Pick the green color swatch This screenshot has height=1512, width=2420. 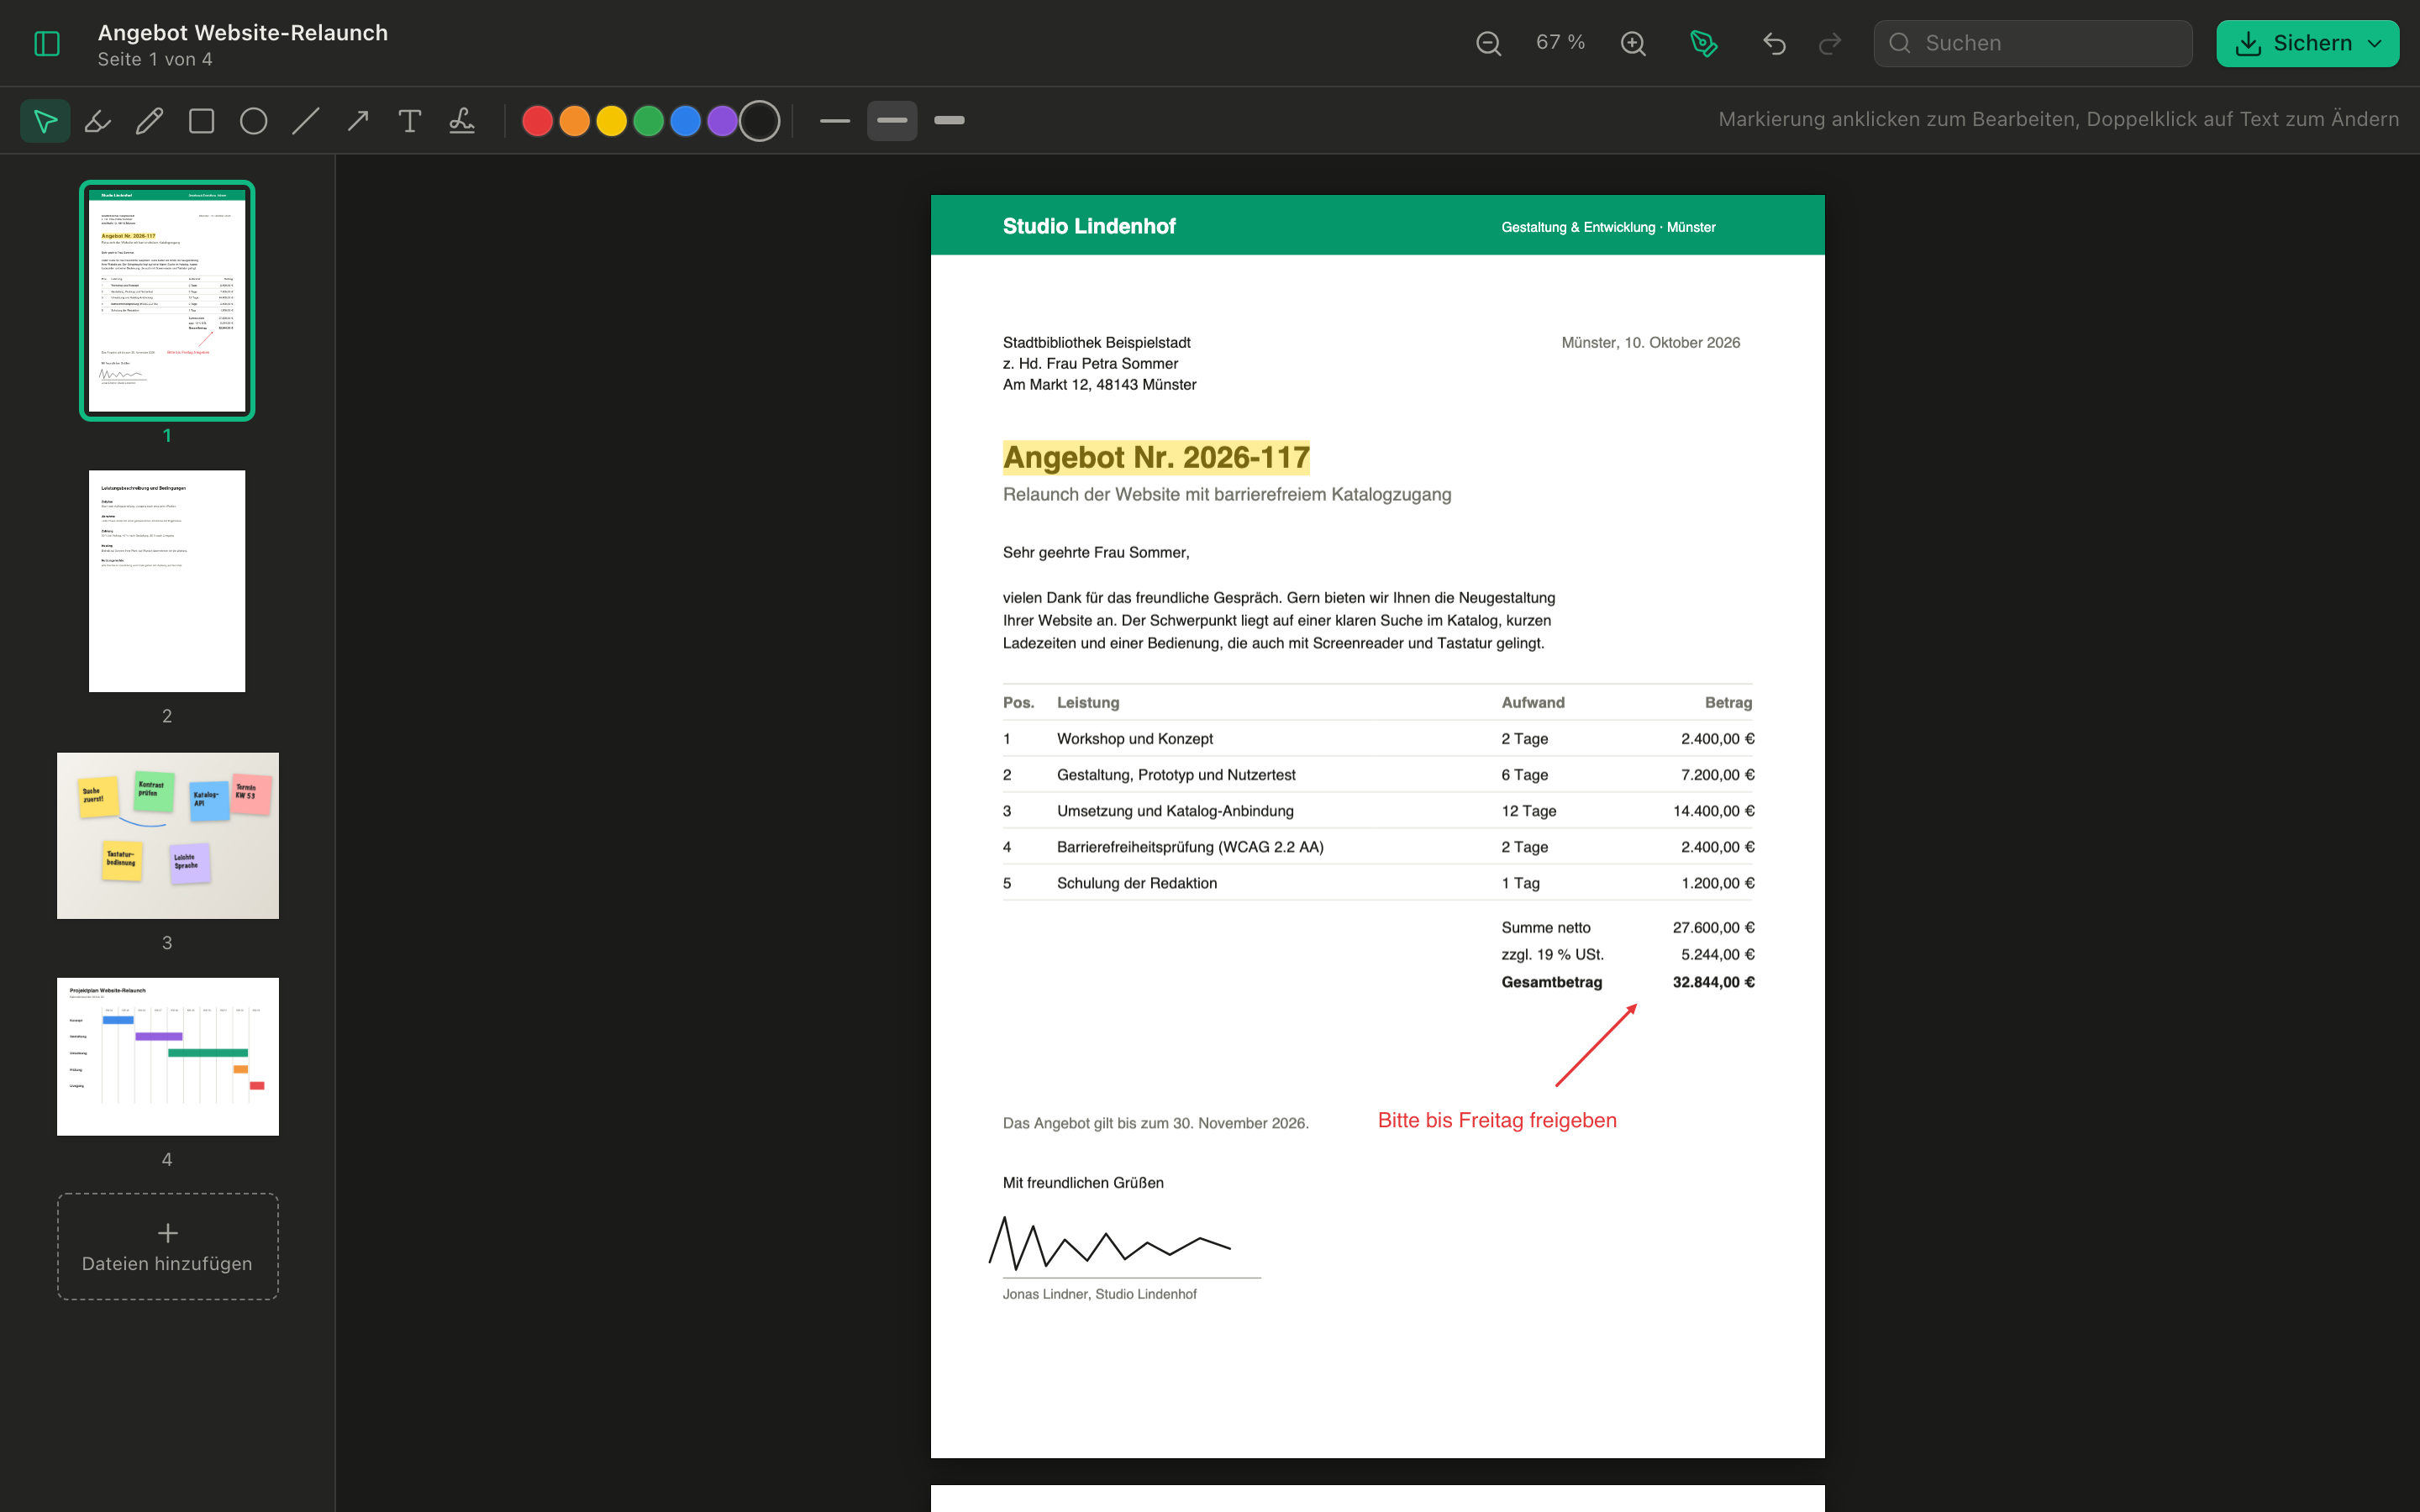point(649,121)
